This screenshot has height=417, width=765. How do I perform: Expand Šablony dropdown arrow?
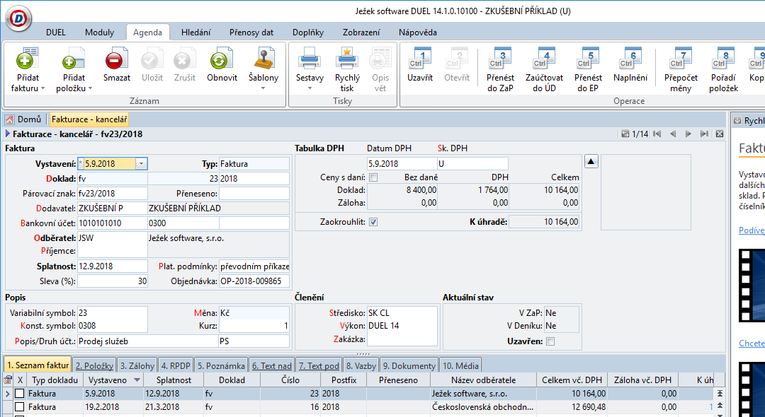[x=263, y=88]
